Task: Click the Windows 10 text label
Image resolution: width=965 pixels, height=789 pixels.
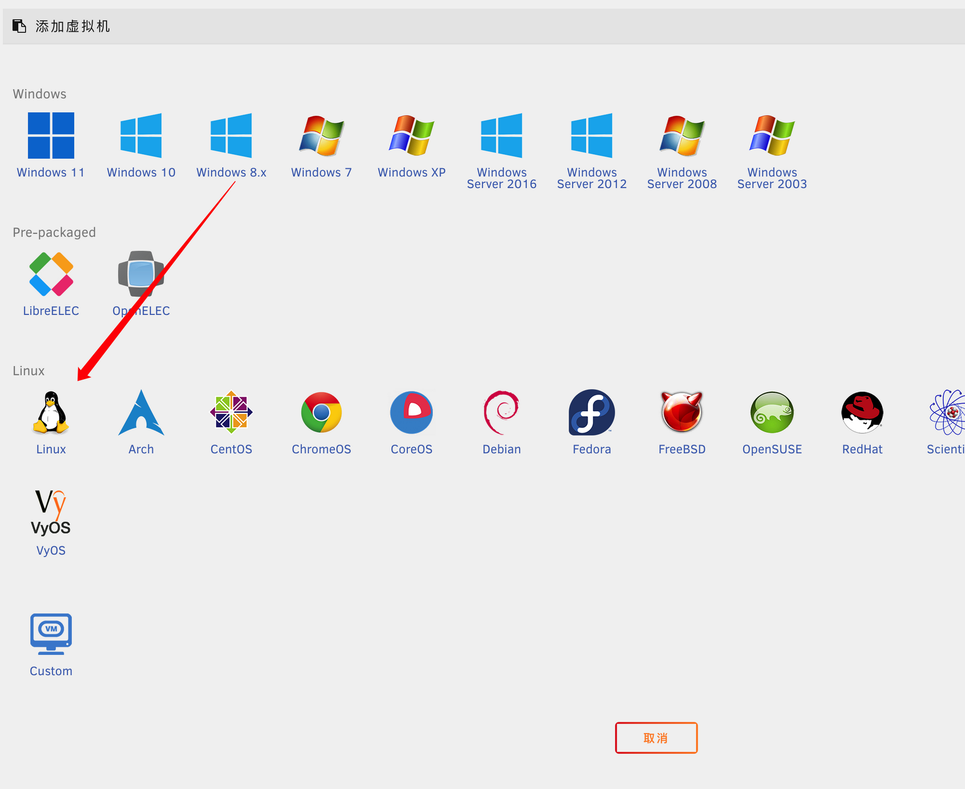Action: pyautogui.click(x=141, y=172)
